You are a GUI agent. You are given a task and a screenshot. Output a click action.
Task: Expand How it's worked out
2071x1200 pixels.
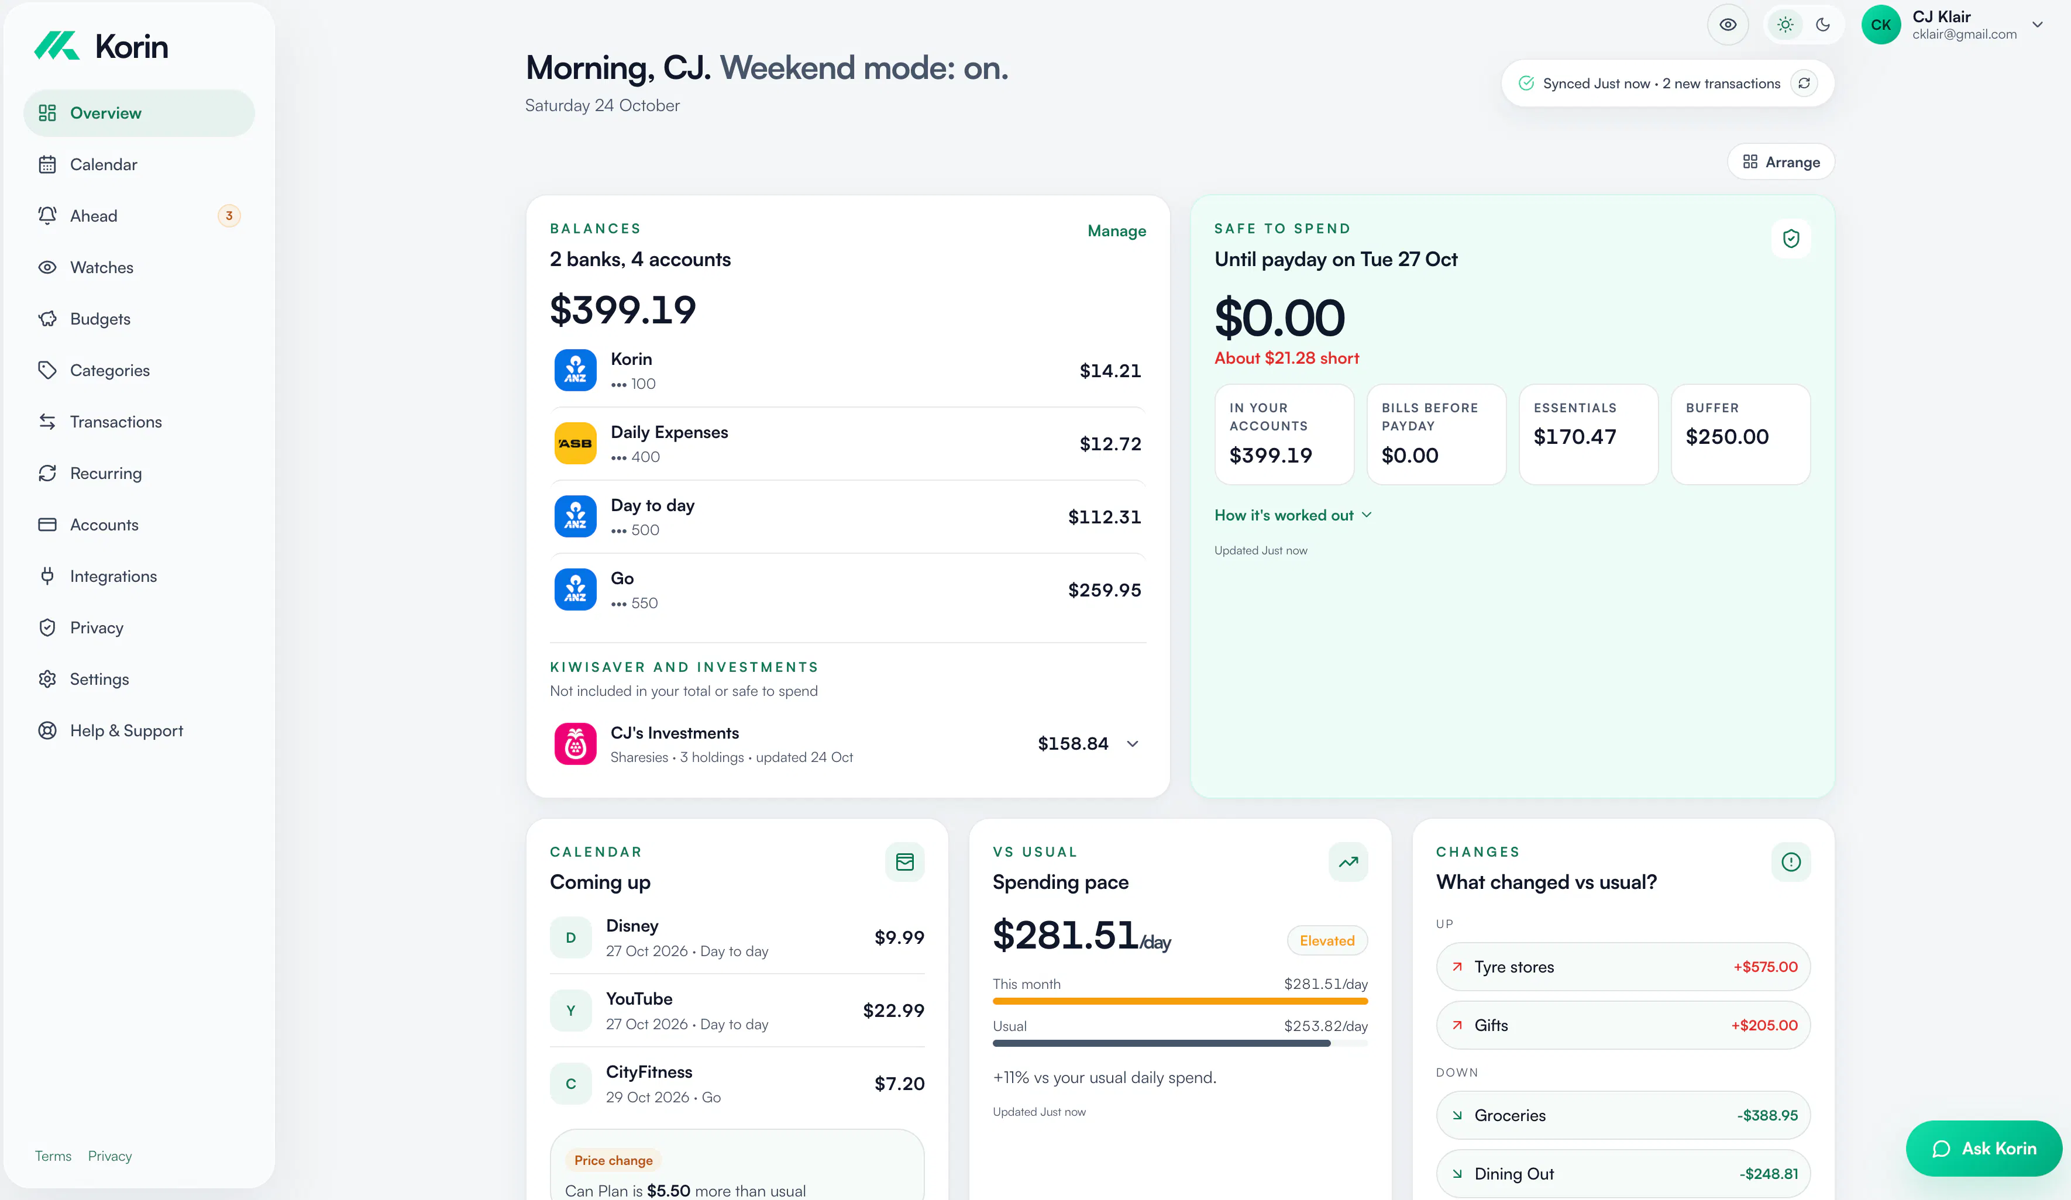tap(1293, 515)
